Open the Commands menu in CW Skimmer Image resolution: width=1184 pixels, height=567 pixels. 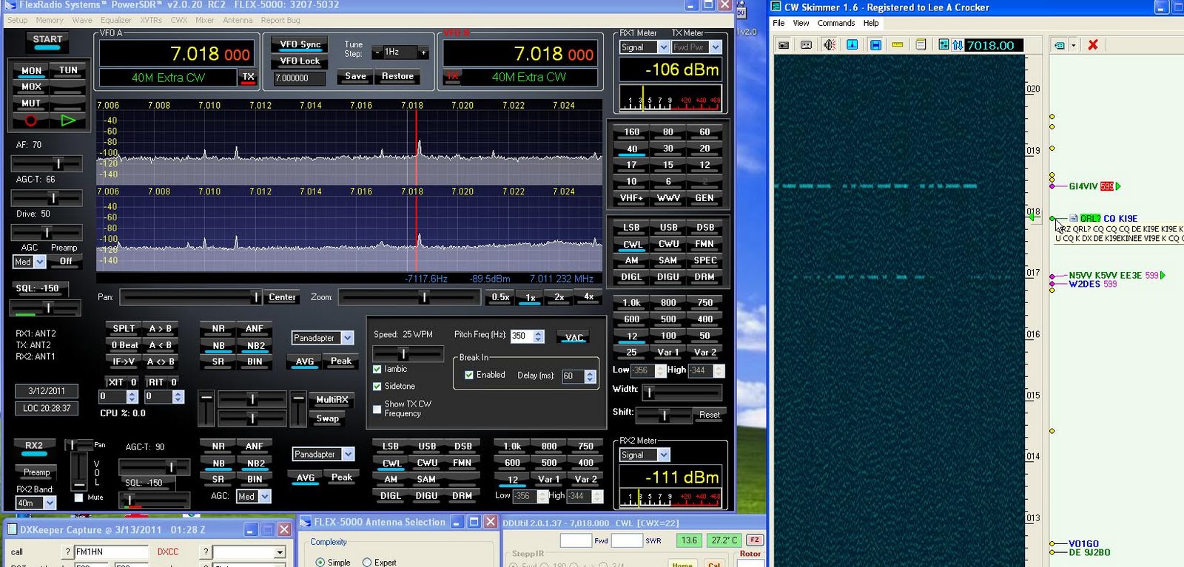pos(836,23)
